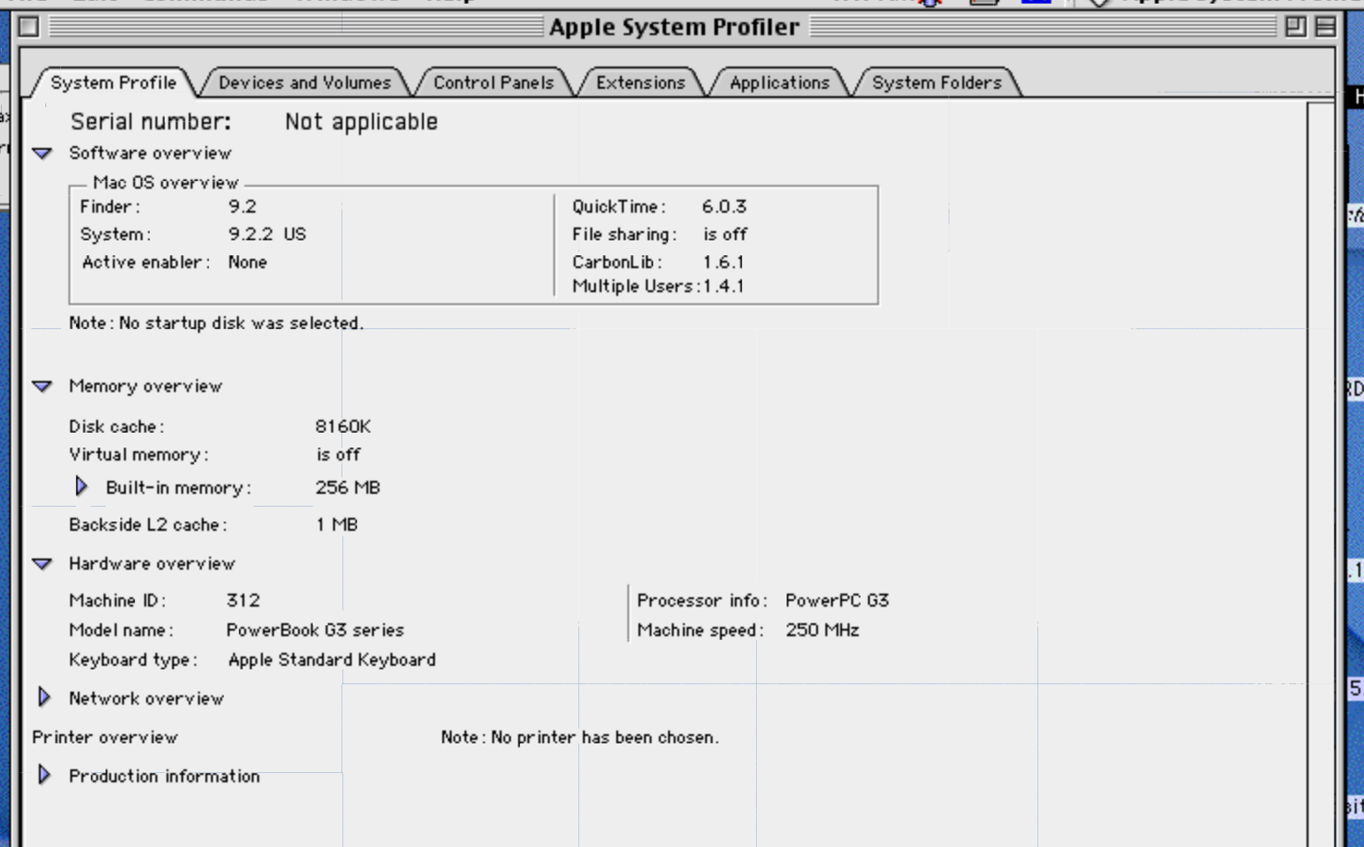Click the model name 'PowerBook G3 series'
The width and height of the screenshot is (1364, 847).
[315, 631]
